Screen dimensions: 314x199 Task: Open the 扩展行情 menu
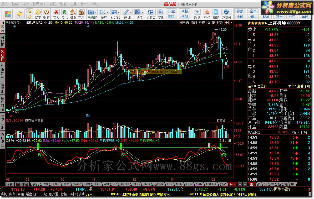[39, 4]
